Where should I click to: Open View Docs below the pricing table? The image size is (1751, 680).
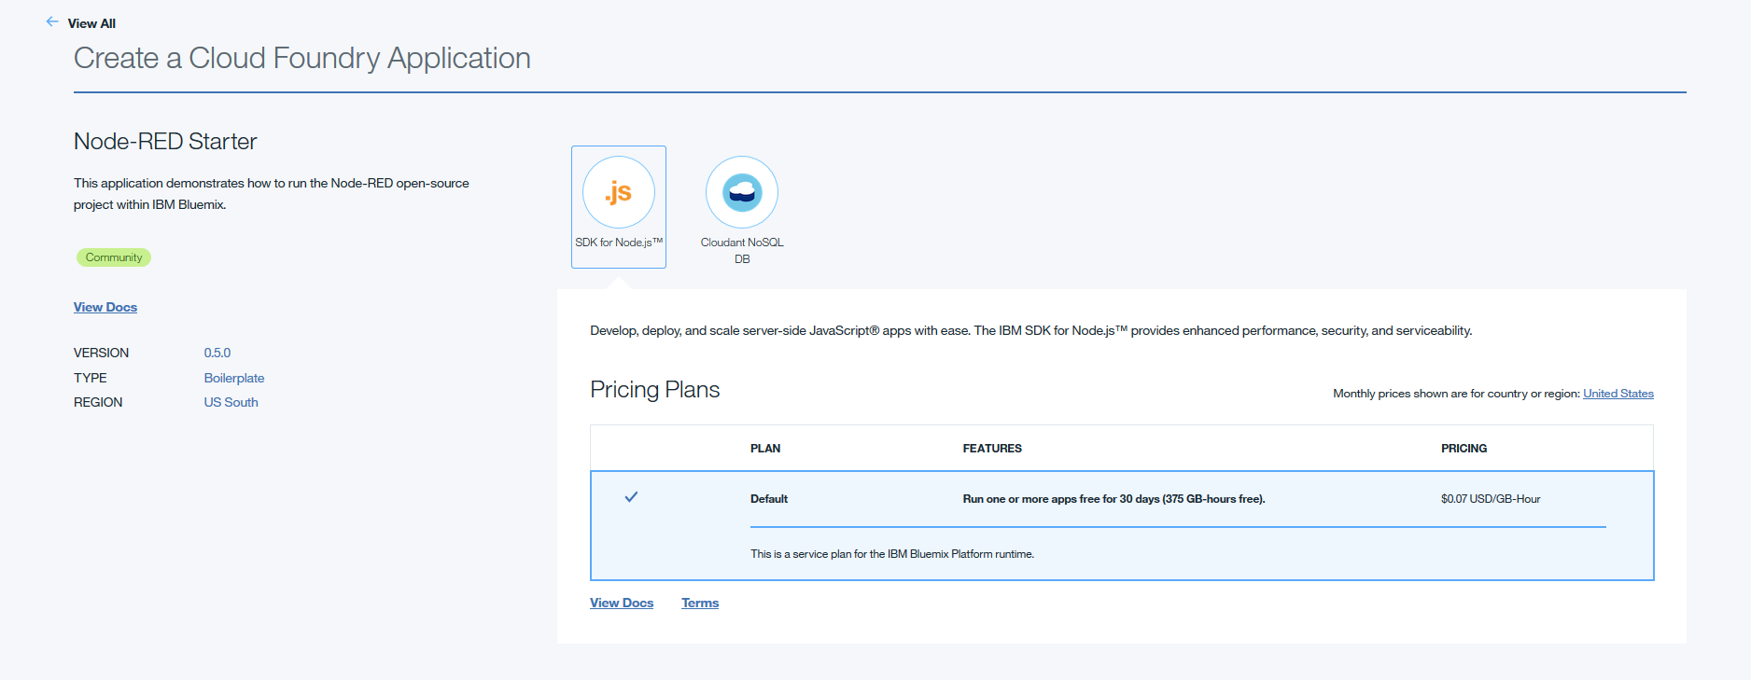622,603
